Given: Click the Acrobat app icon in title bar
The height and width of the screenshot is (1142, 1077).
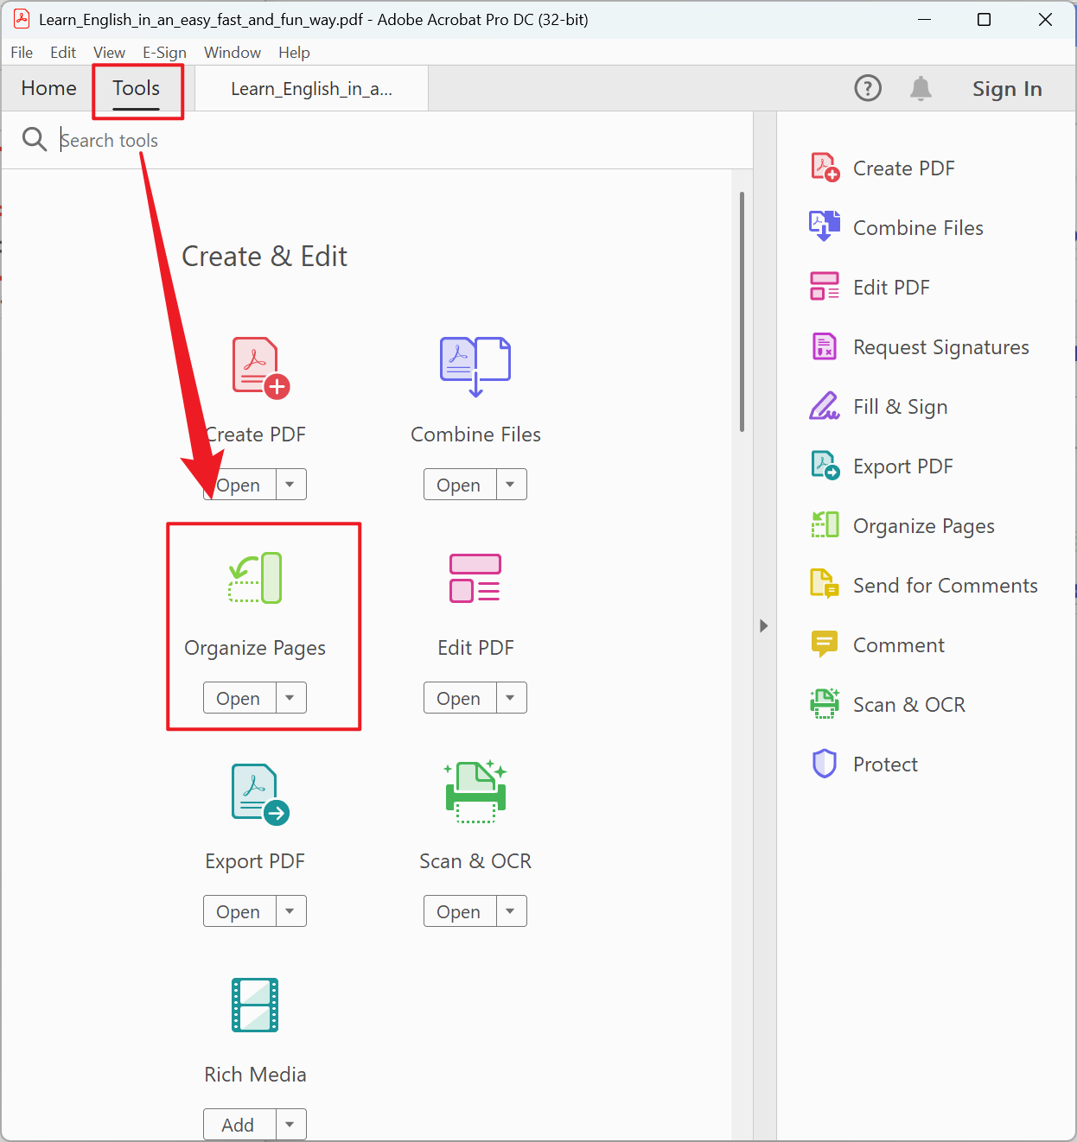Looking at the screenshot, I should pyautogui.click(x=22, y=19).
